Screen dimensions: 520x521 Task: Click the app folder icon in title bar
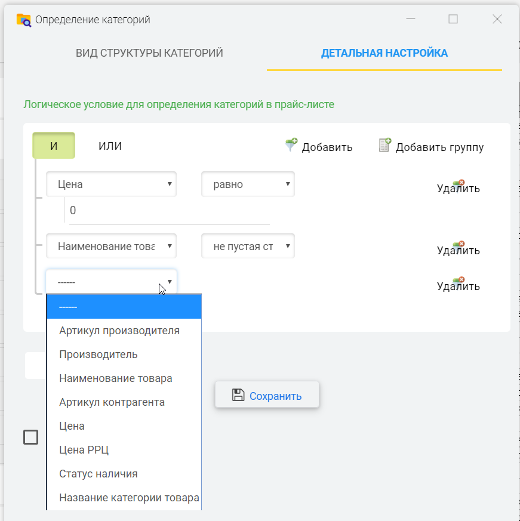pyautogui.click(x=23, y=20)
